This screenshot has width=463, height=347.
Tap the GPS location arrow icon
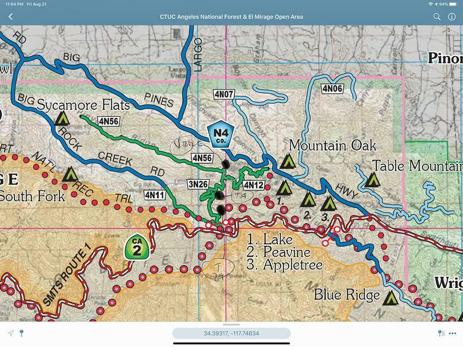tap(10, 333)
